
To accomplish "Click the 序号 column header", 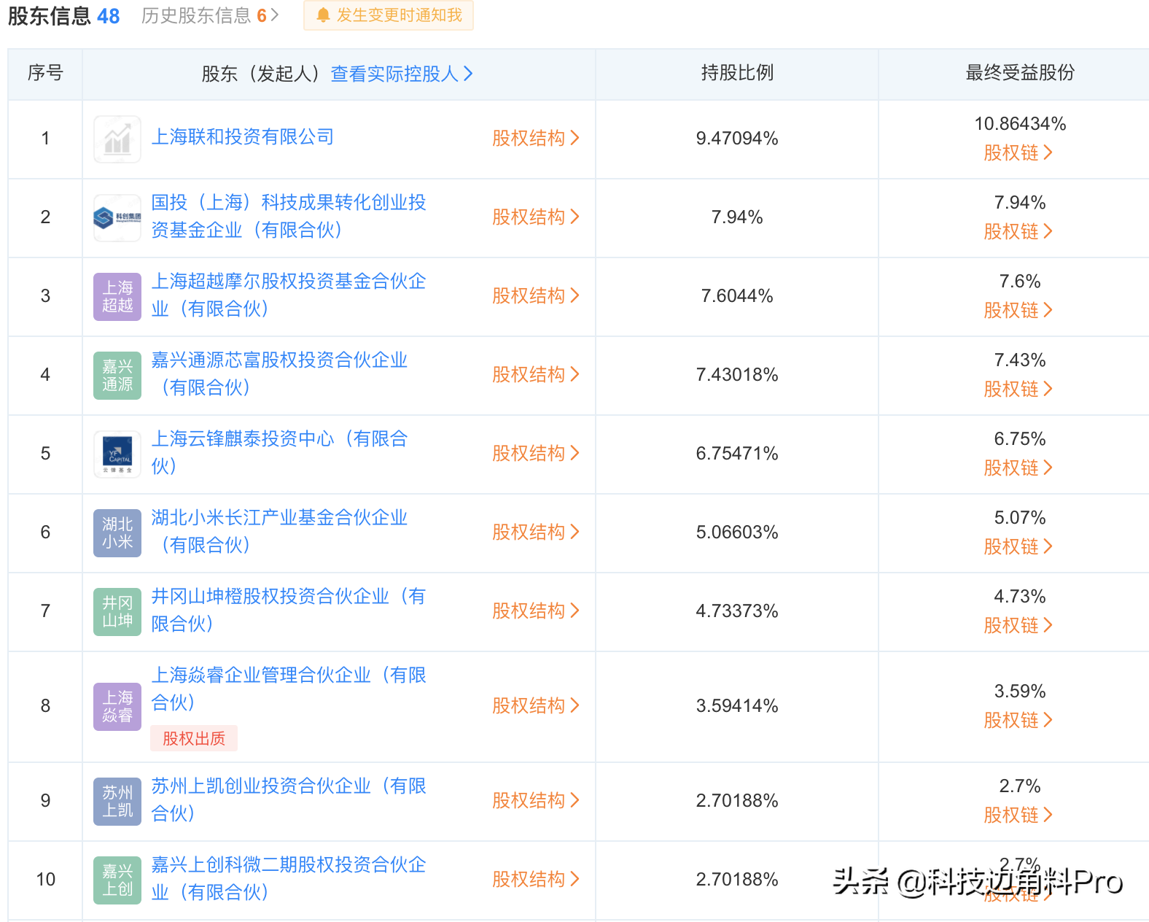I will click(45, 73).
